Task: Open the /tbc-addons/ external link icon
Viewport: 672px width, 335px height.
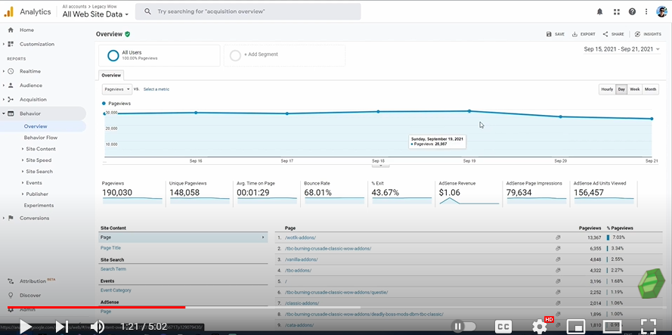Action: 558,270
